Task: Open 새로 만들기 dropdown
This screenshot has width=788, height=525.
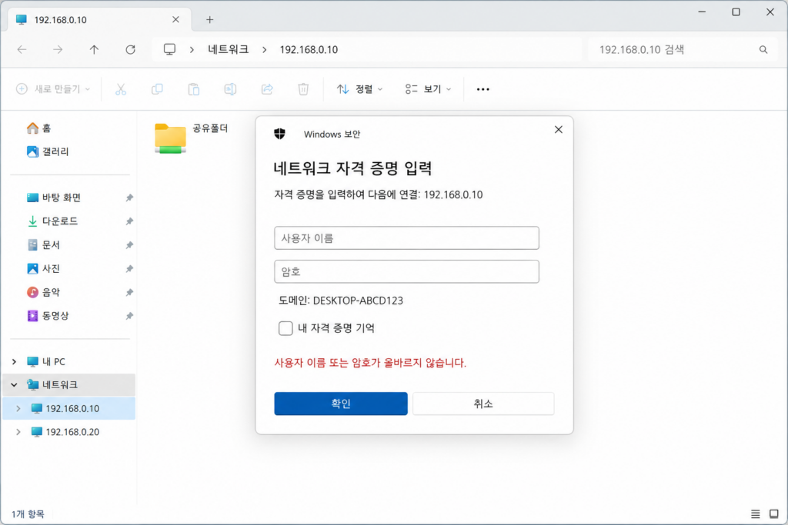Action: (x=53, y=89)
